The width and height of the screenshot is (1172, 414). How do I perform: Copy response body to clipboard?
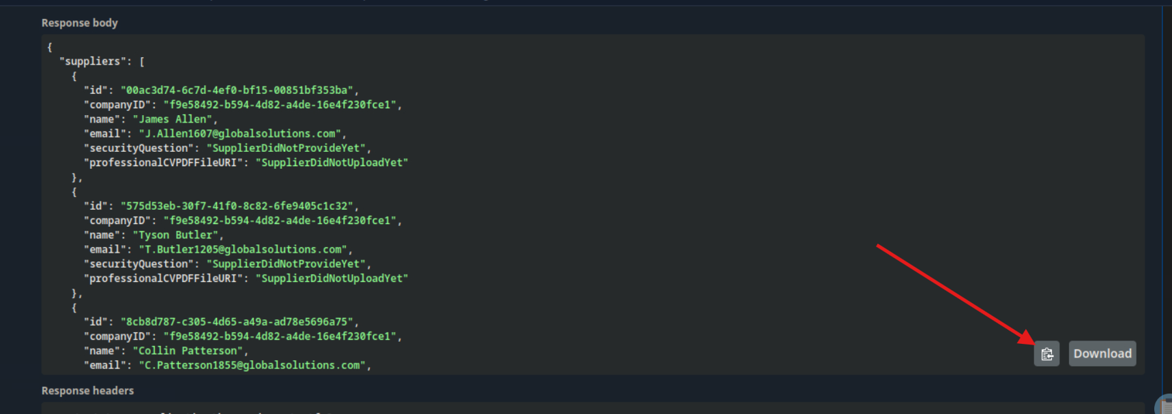tap(1046, 353)
